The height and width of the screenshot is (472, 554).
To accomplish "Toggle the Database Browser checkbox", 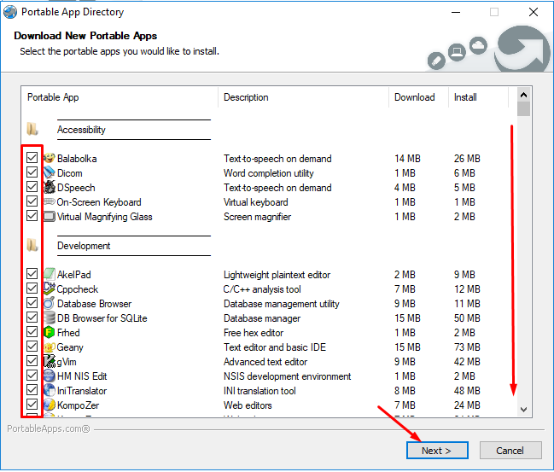I will tap(32, 302).
